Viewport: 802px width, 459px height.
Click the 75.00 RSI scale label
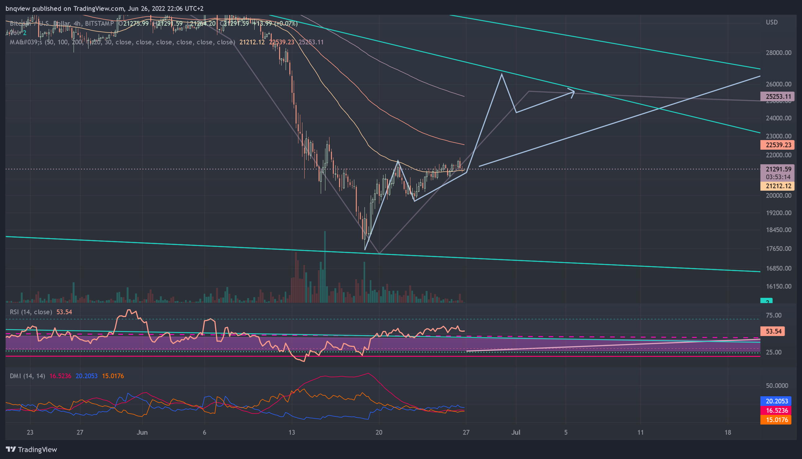pos(774,315)
